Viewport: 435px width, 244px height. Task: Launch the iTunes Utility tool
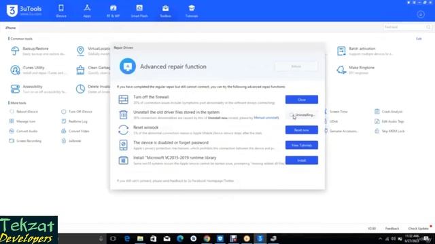click(38, 70)
